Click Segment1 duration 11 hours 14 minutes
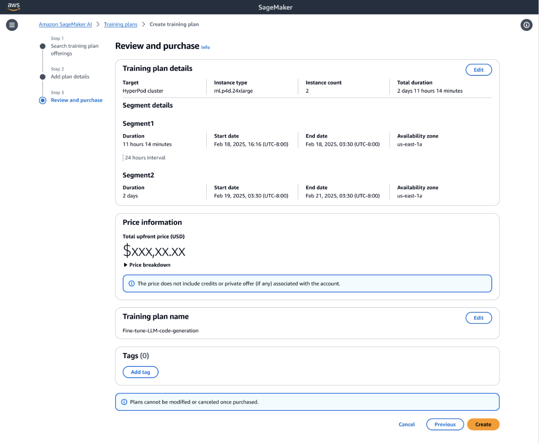The image size is (539, 444). tap(147, 144)
